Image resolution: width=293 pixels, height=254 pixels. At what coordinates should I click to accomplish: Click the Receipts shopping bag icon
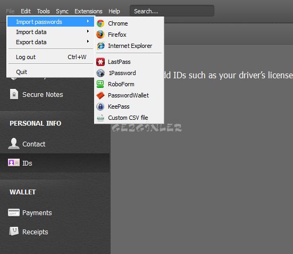click(14, 231)
